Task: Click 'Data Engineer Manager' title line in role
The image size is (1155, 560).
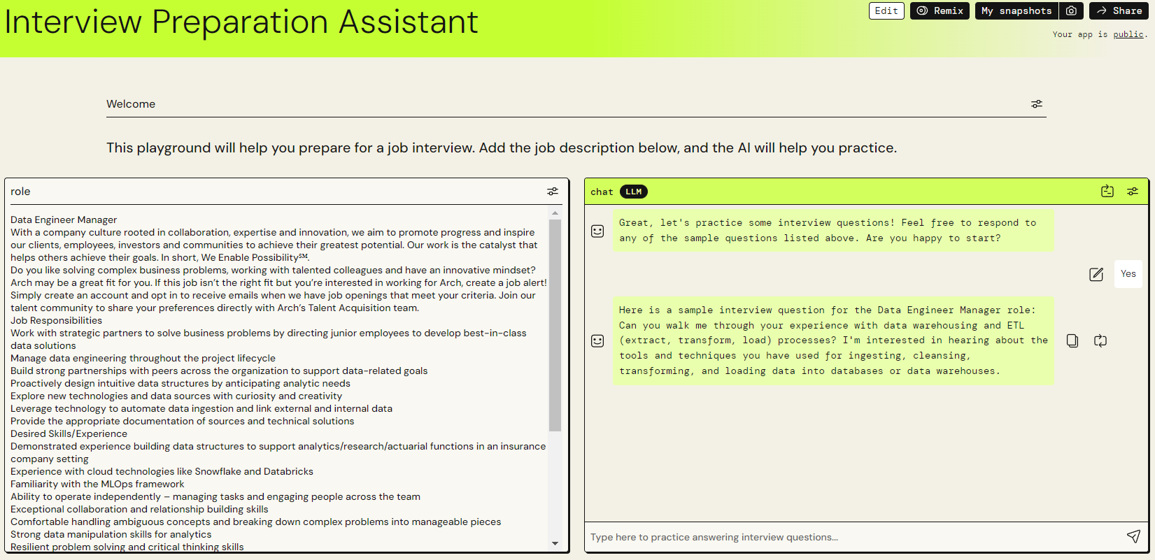Action: 64,220
